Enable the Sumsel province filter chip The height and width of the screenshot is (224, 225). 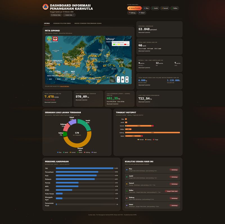165,8
